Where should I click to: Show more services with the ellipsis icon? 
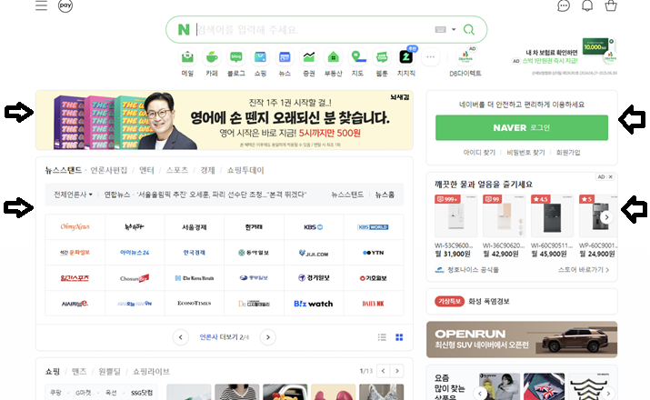[430, 57]
